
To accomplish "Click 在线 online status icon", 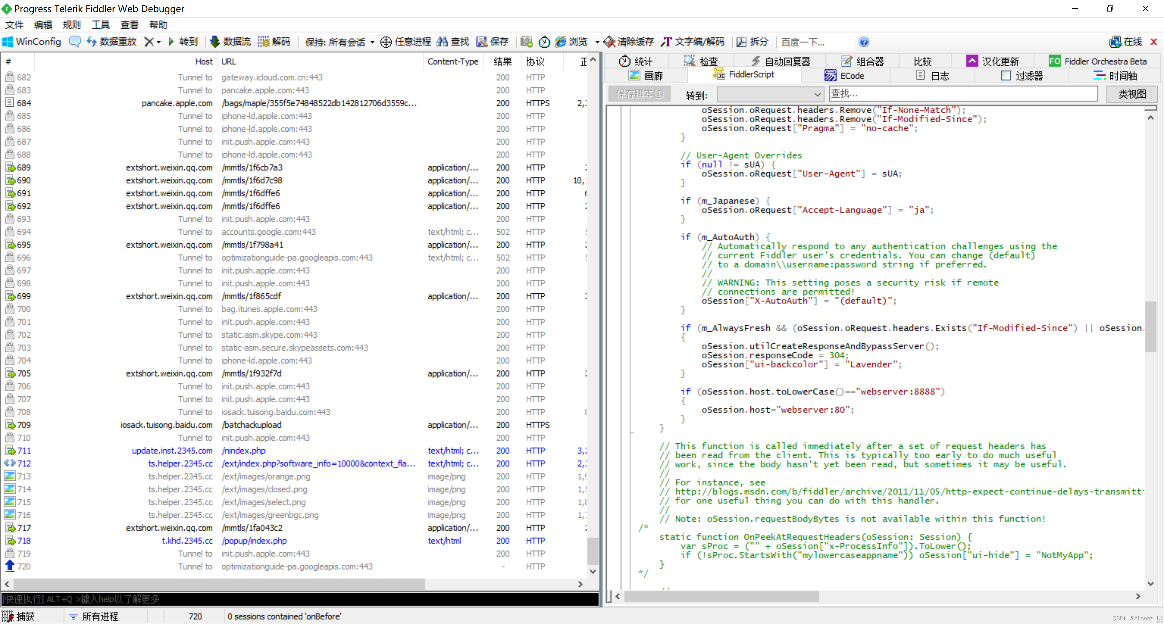I will click(1115, 42).
